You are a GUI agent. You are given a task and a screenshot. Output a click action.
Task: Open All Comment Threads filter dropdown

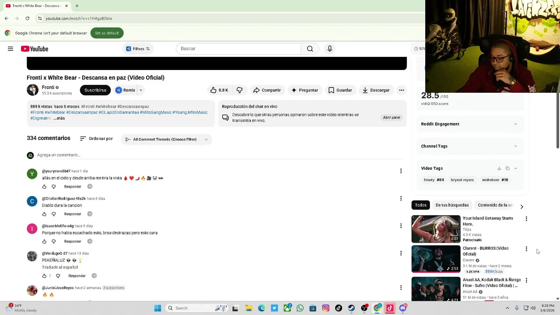pyautogui.click(x=166, y=139)
